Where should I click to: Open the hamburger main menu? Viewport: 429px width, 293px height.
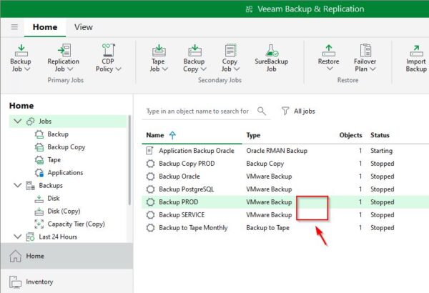coord(14,27)
